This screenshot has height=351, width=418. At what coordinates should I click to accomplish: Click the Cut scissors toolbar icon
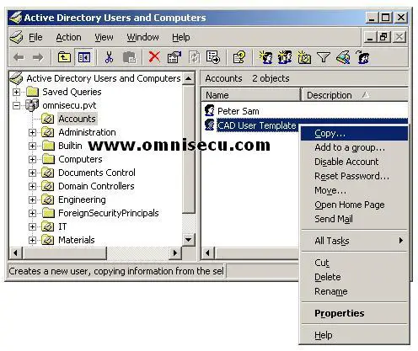(x=109, y=57)
